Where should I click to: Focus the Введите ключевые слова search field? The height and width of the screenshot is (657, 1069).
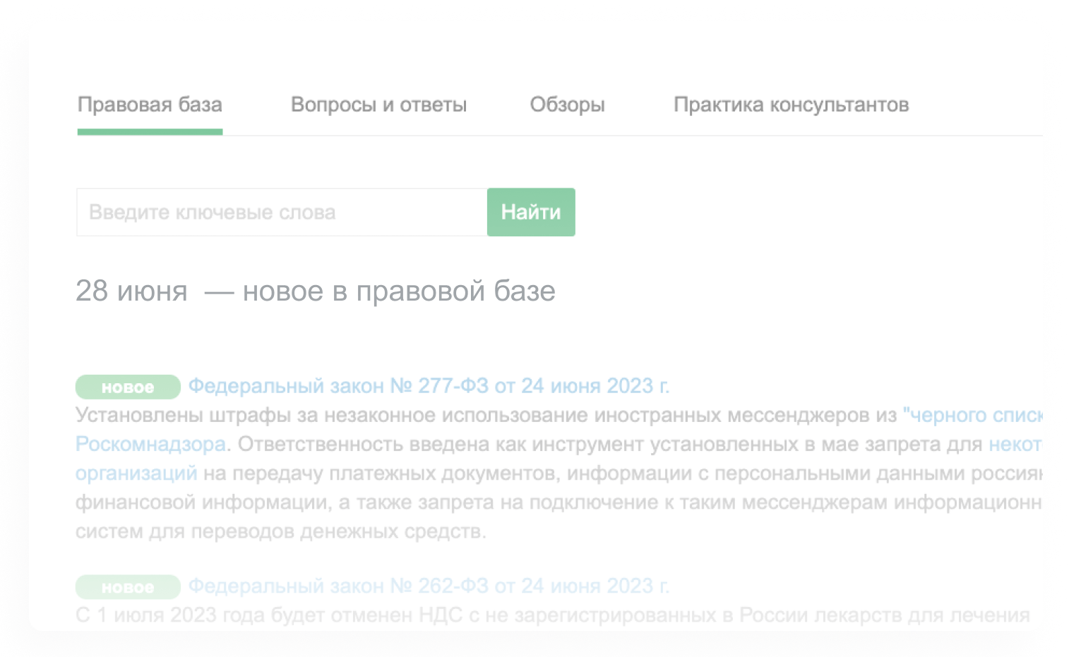pyautogui.click(x=281, y=212)
